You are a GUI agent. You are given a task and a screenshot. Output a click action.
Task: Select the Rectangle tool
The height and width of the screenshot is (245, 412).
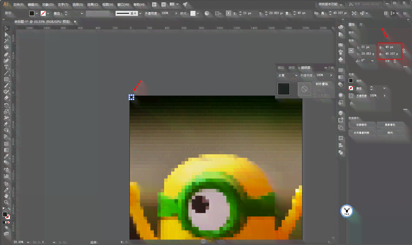tap(6, 79)
